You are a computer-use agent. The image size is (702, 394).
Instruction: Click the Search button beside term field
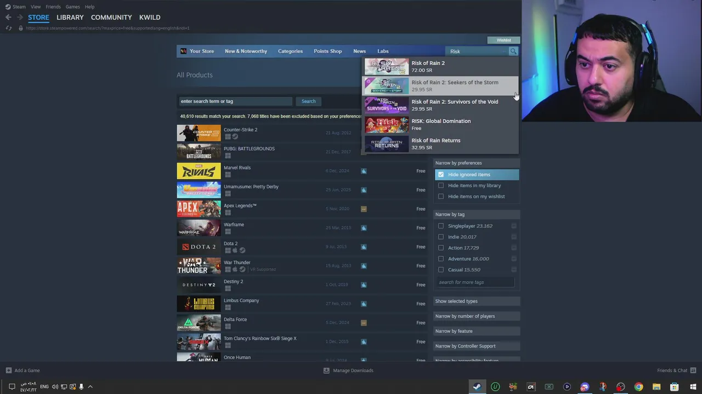click(308, 101)
